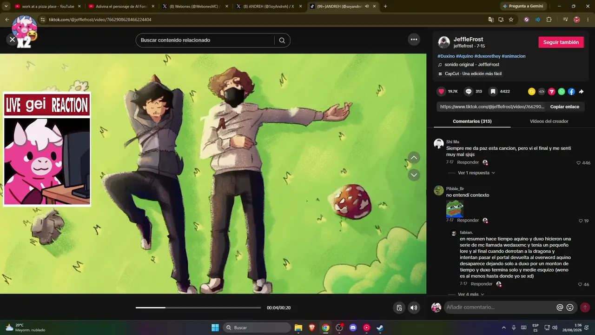Insert a mention with the @ icon

560,307
